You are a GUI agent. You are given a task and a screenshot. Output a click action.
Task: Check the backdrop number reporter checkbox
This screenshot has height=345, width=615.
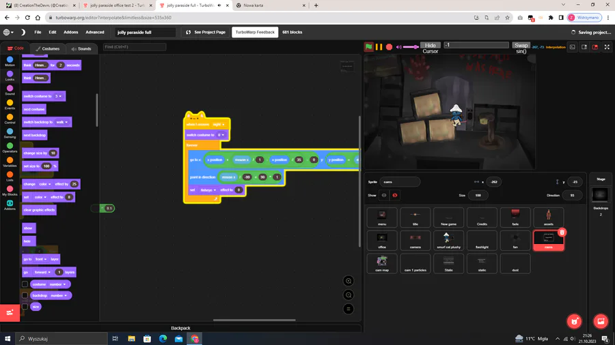point(25,295)
